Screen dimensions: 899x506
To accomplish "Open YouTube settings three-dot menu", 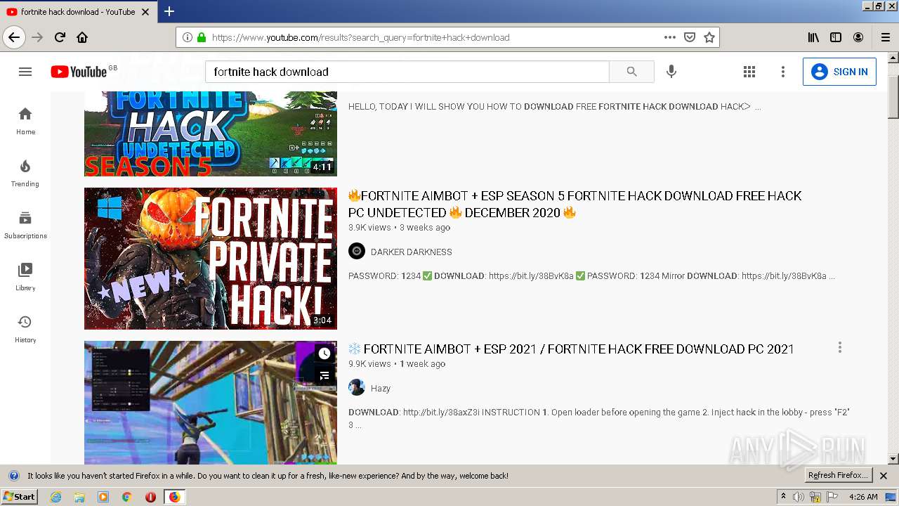I will [783, 72].
